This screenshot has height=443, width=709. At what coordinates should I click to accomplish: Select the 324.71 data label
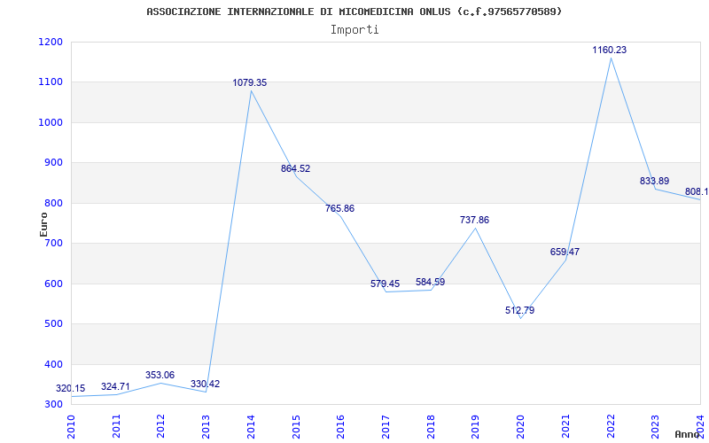tap(115, 386)
